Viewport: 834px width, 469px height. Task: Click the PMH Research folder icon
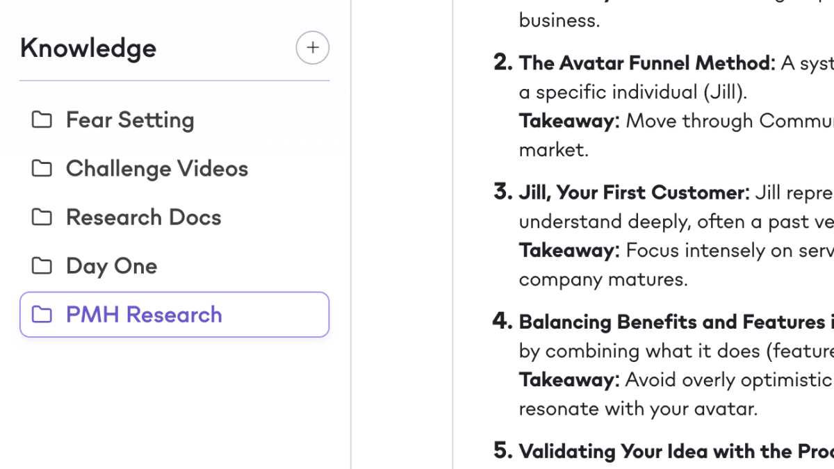tap(42, 315)
